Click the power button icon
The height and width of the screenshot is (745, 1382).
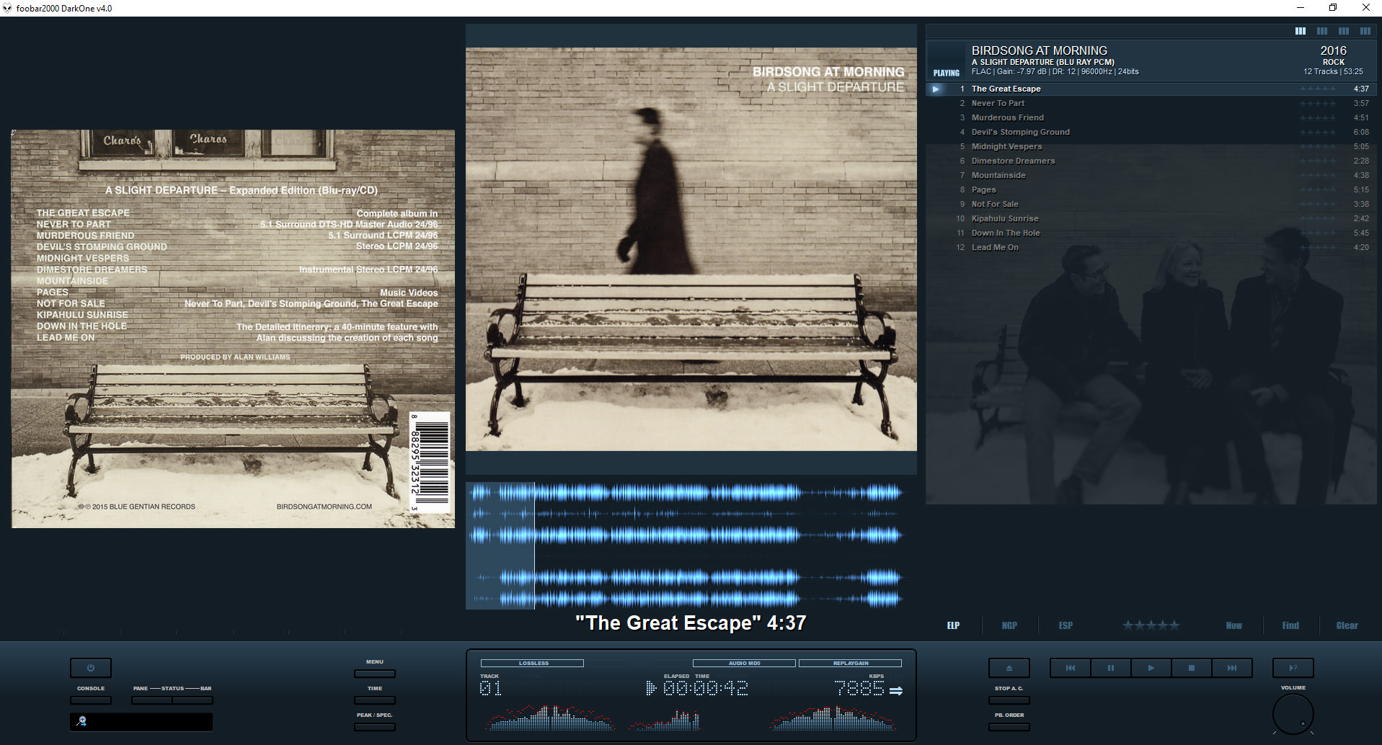[x=91, y=668]
